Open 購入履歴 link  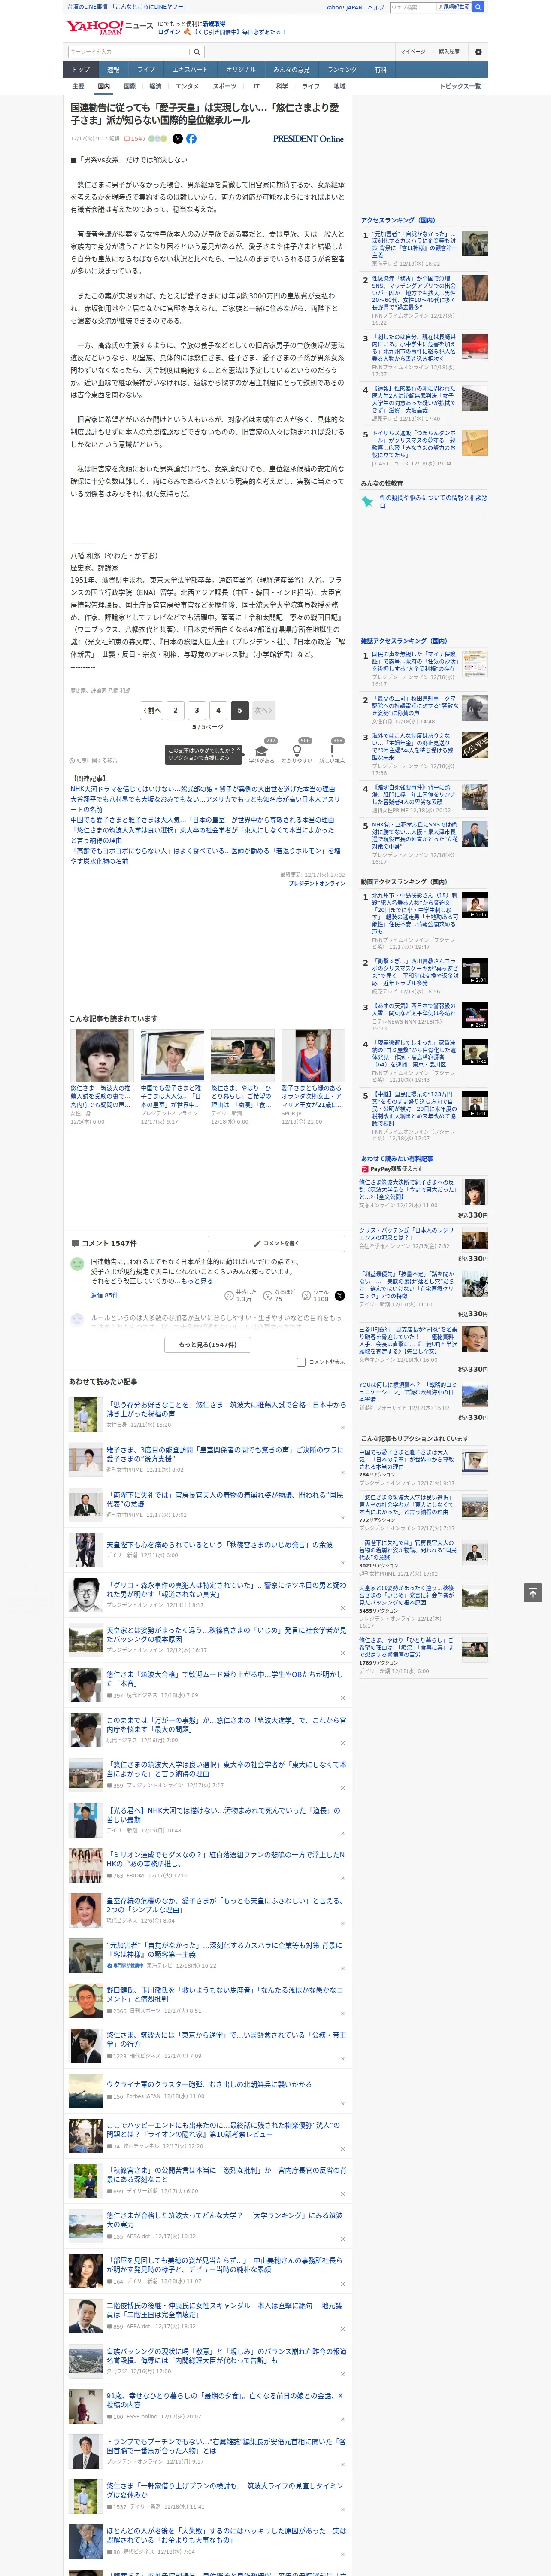pos(449,51)
